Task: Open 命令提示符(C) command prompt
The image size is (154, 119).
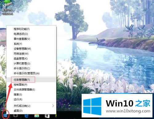Action: pos(31,68)
